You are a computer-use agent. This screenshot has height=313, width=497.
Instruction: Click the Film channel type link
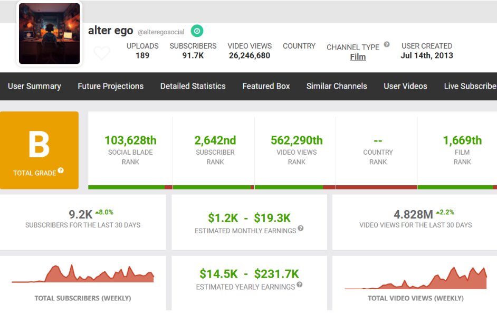pyautogui.click(x=358, y=57)
